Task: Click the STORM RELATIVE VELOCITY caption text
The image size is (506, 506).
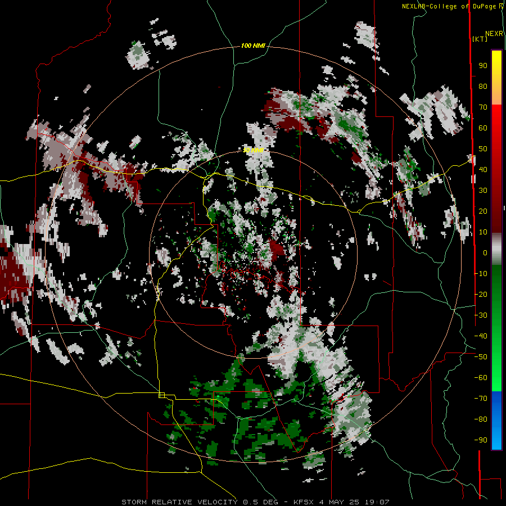Action: [x=179, y=502]
